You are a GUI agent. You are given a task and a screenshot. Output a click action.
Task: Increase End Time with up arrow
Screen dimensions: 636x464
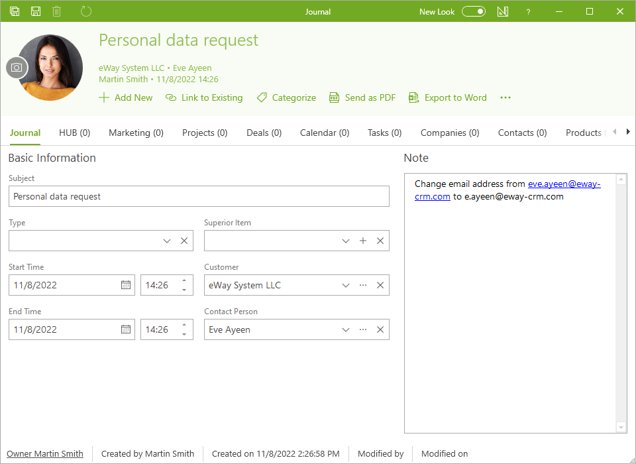(x=184, y=325)
